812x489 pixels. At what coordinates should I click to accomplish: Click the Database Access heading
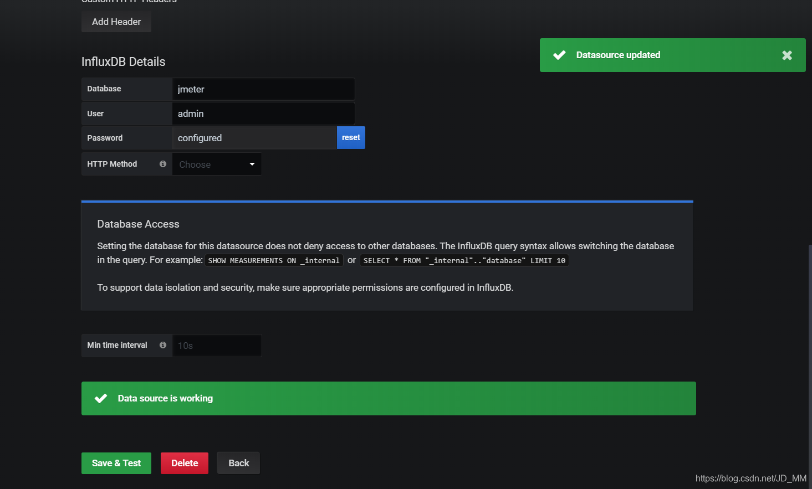coord(138,224)
